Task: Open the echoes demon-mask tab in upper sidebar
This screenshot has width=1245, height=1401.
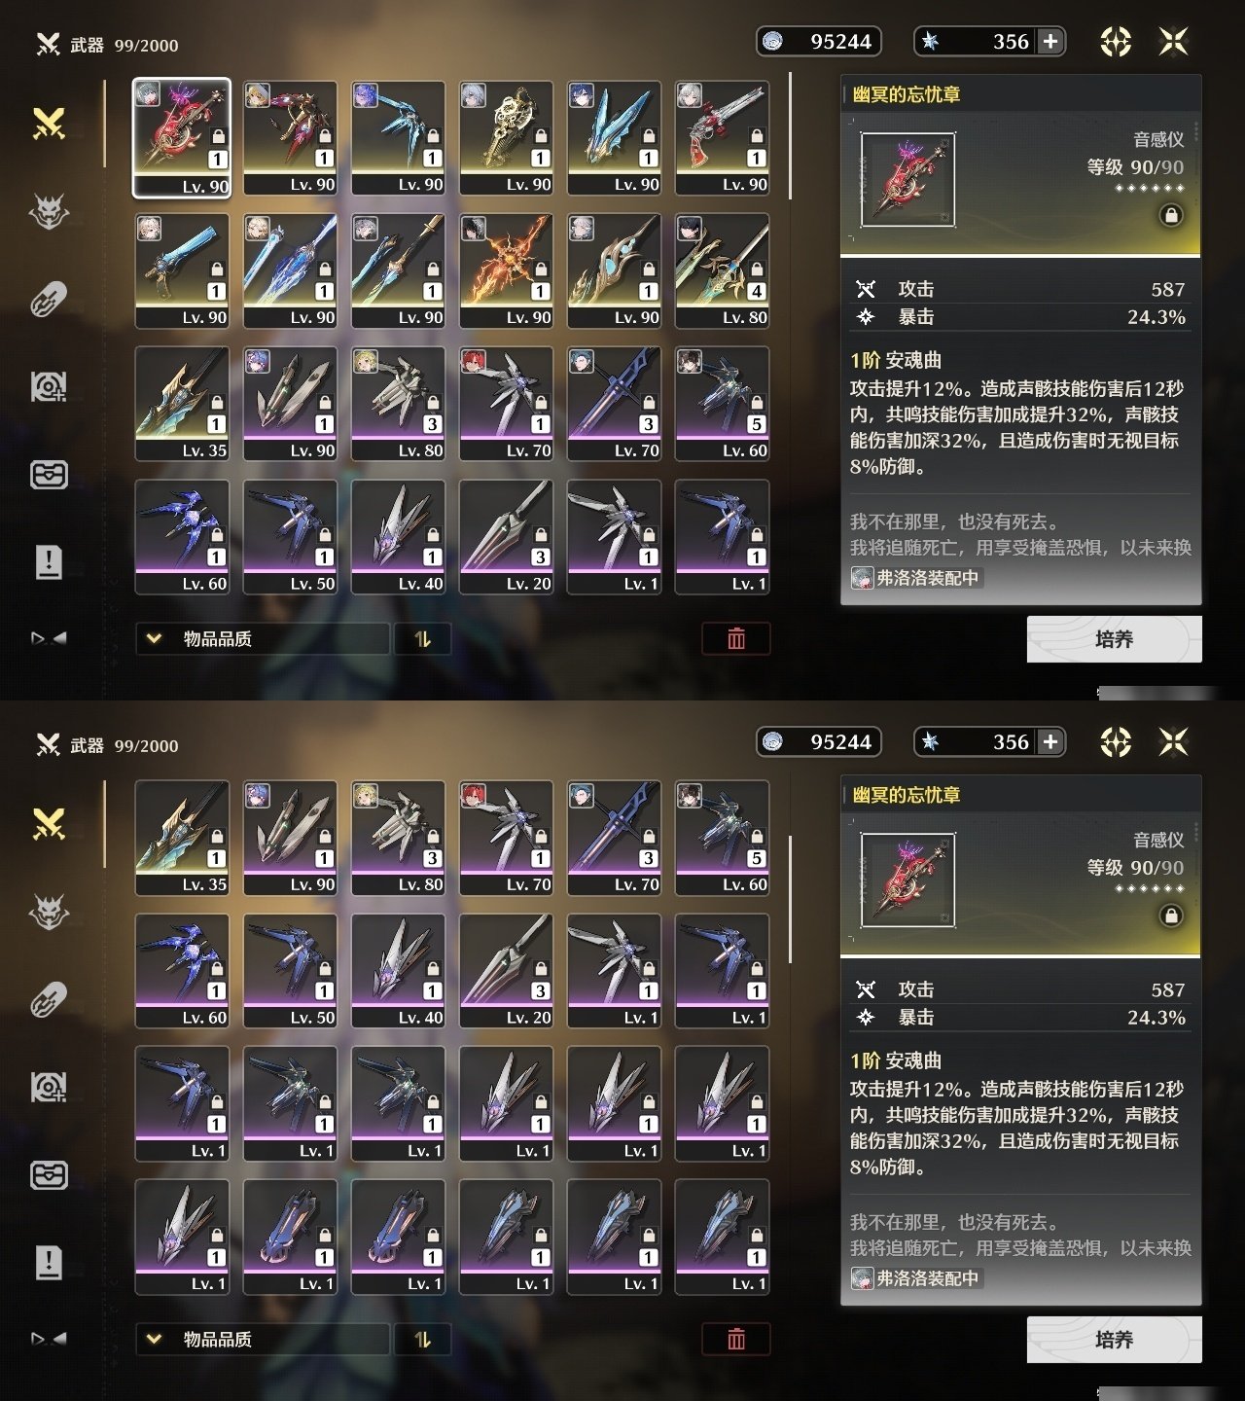Action: tap(49, 211)
